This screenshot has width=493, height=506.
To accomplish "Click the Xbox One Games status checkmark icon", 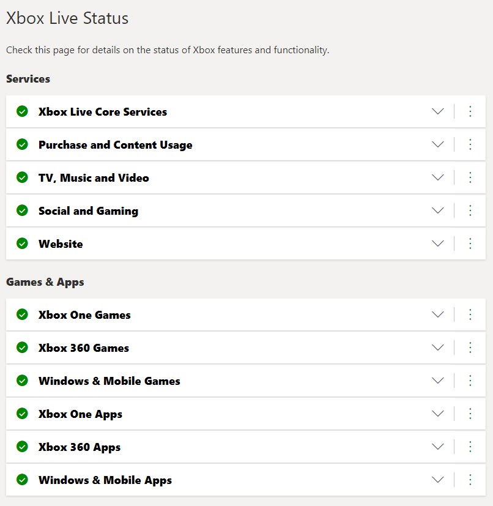I will pyautogui.click(x=22, y=314).
